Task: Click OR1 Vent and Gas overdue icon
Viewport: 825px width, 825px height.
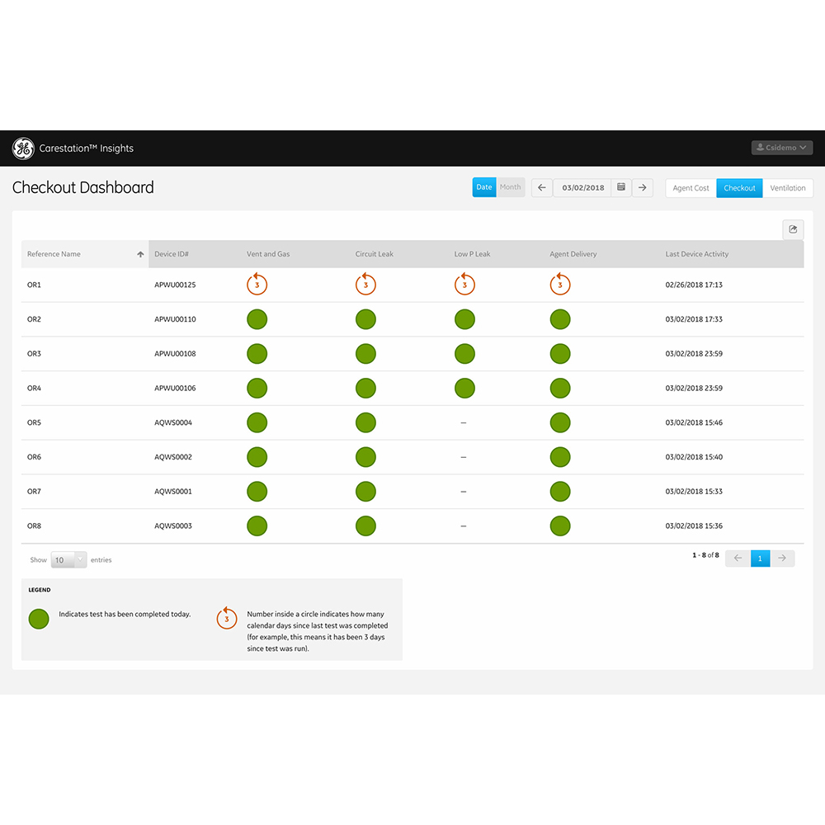Action: 257,285
